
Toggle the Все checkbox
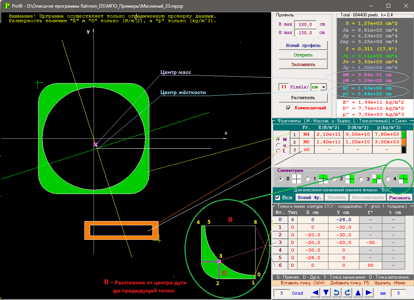(278, 197)
